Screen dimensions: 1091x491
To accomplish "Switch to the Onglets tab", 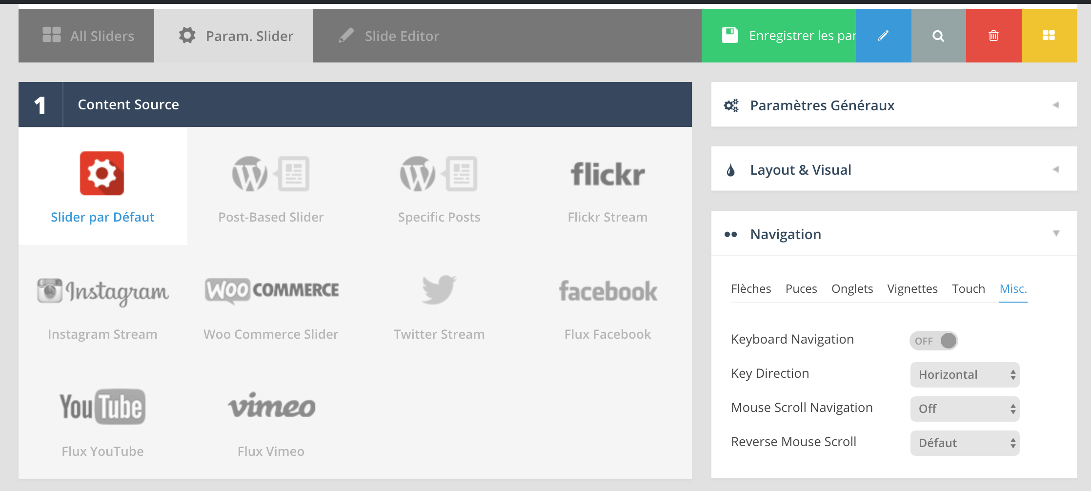I will pyautogui.click(x=852, y=289).
